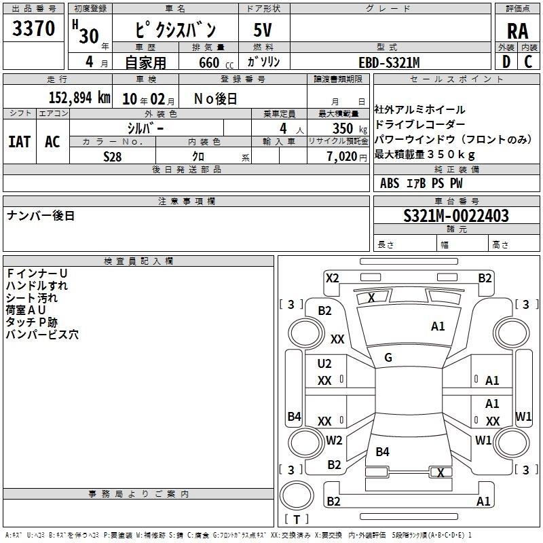Click the inspector note シート汚れ
The height and width of the screenshot is (543, 543).
pos(31,297)
